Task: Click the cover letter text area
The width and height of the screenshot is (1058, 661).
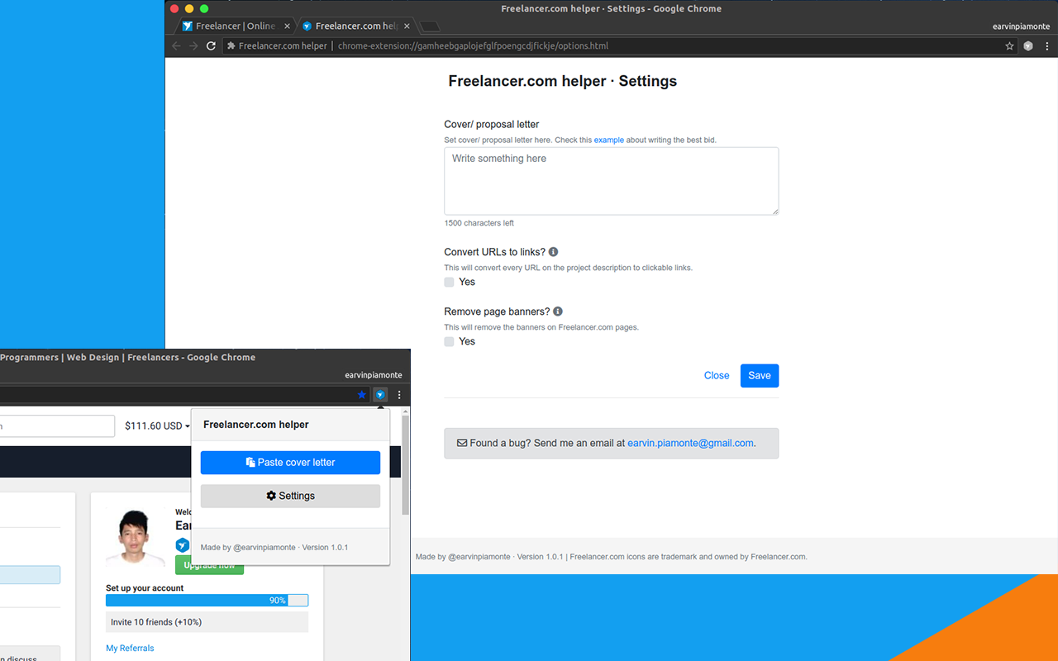Action: click(612, 181)
